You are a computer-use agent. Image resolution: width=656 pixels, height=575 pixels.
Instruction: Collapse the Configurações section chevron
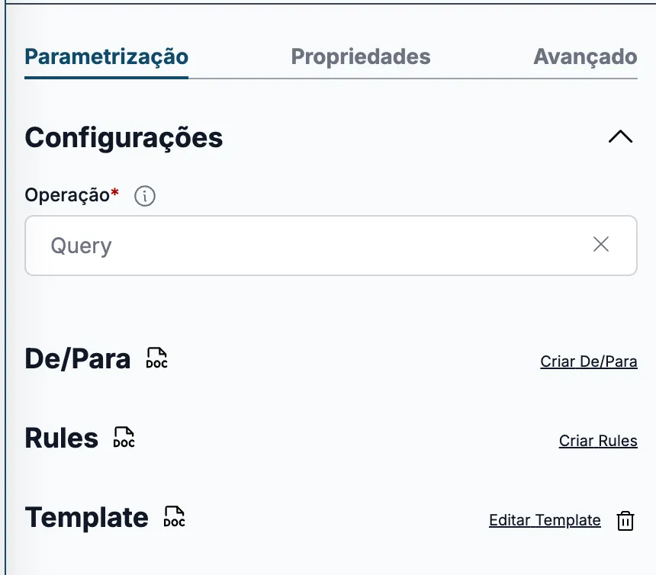click(620, 137)
